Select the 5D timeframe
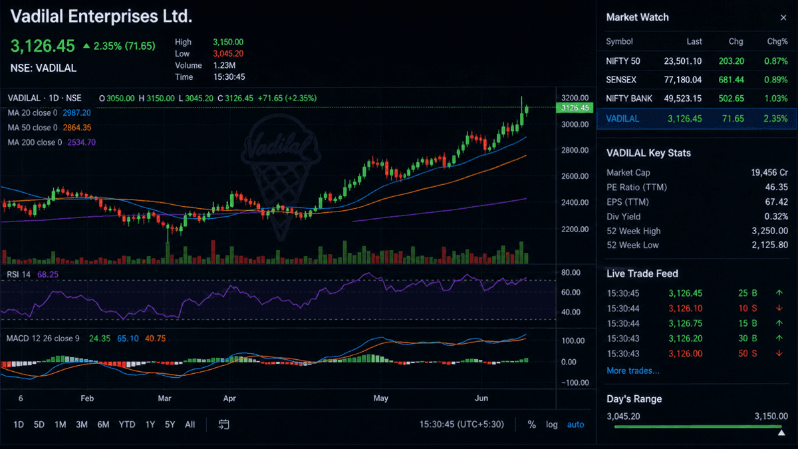 (x=39, y=424)
